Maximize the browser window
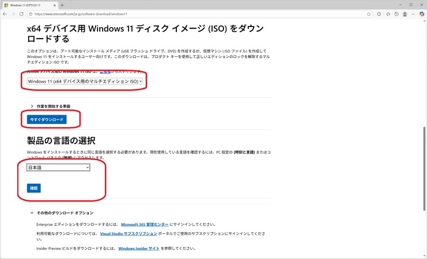Image resolution: width=427 pixels, height=259 pixels. click(x=411, y=5)
